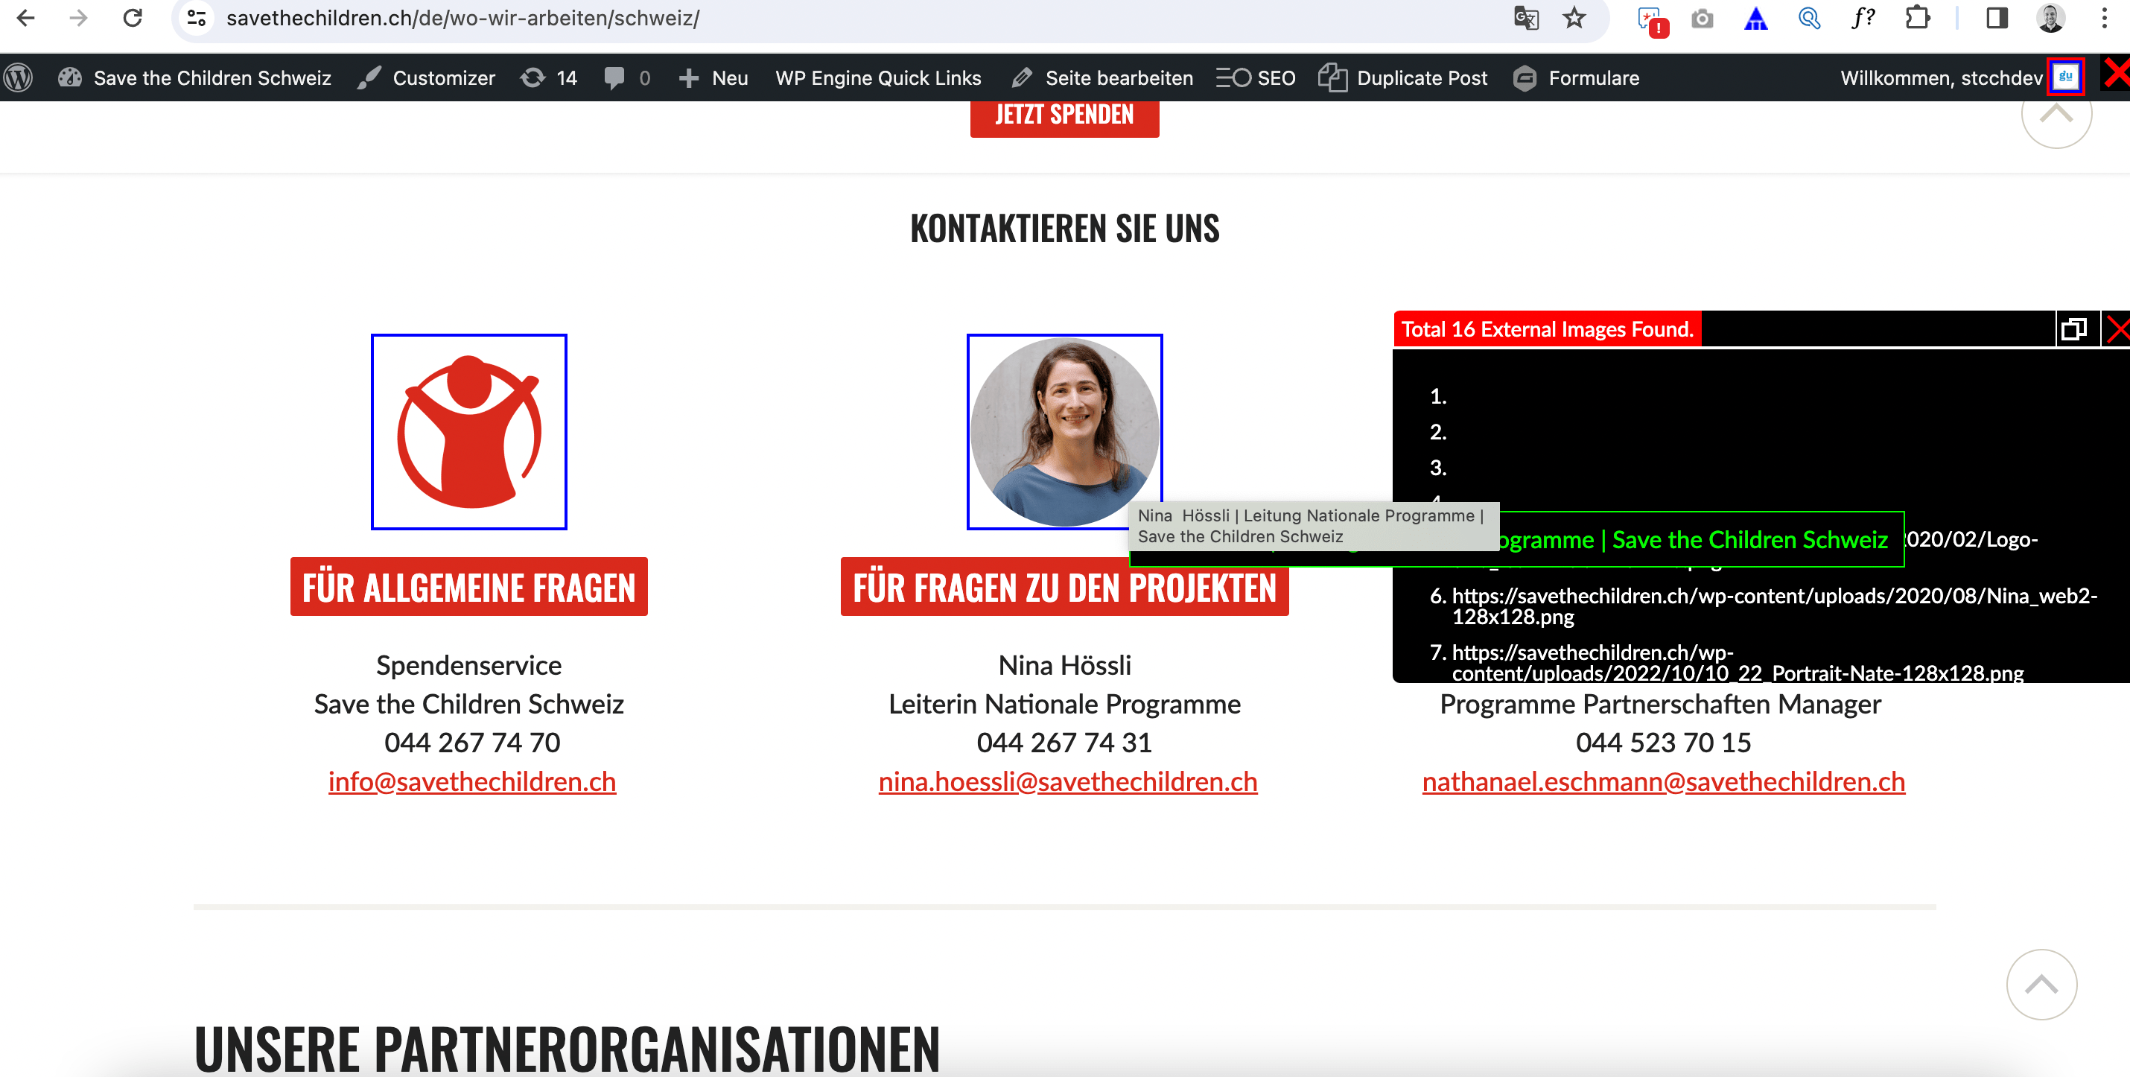Open the Chrome profile avatar
Image resolution: width=2130 pixels, height=1077 pixels.
(x=2050, y=18)
